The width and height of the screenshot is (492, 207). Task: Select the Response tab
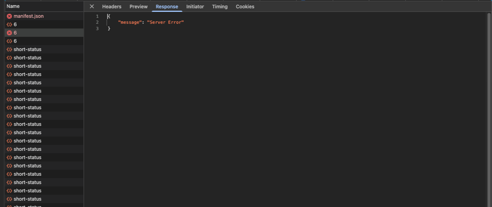[x=167, y=7]
